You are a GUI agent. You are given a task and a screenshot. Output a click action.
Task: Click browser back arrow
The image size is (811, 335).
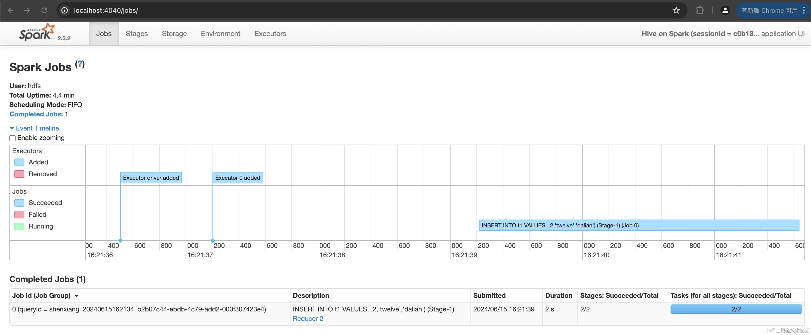10,10
